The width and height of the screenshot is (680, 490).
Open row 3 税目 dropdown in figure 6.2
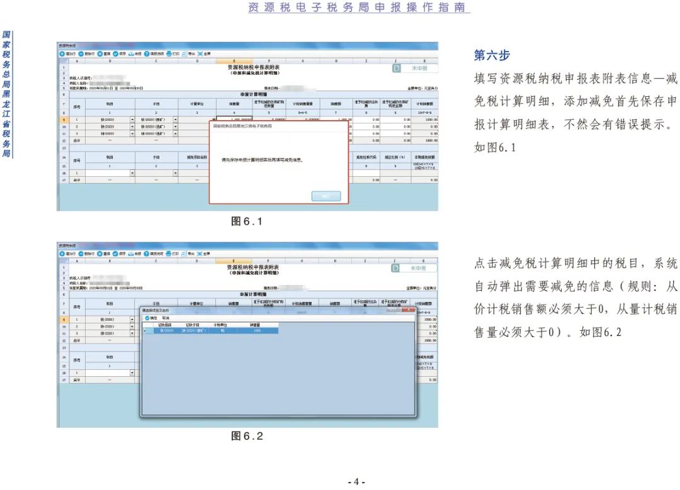[132, 333]
